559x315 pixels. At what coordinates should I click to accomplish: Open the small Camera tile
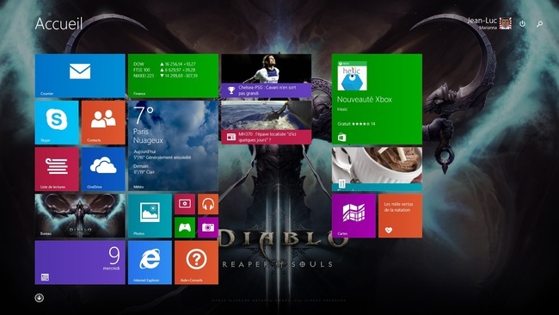pyautogui.click(x=208, y=227)
